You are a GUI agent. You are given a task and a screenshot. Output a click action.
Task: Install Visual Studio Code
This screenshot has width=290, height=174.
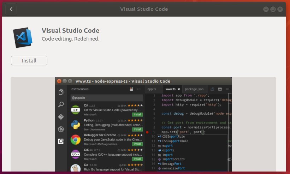click(29, 61)
